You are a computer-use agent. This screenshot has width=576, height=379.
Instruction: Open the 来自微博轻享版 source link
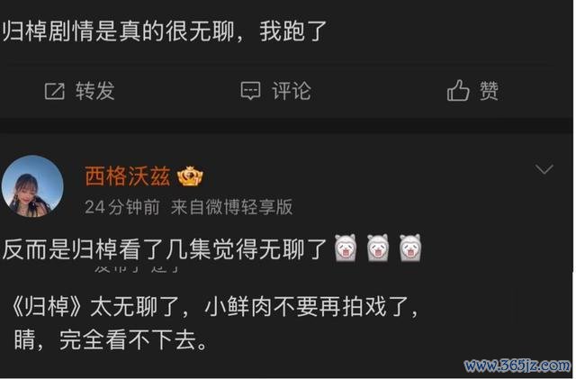point(232,207)
